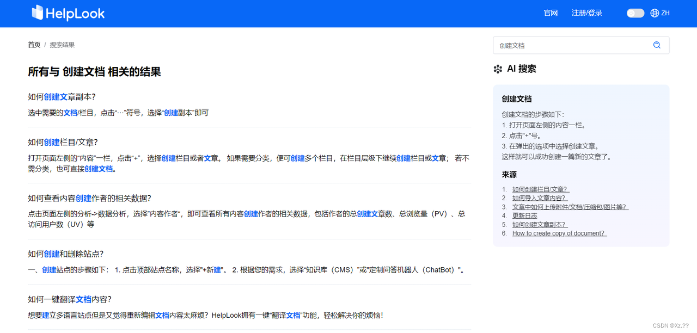Open result 如何一键翻译文档内容?
Viewport: 697px width, 333px height.
click(70, 299)
